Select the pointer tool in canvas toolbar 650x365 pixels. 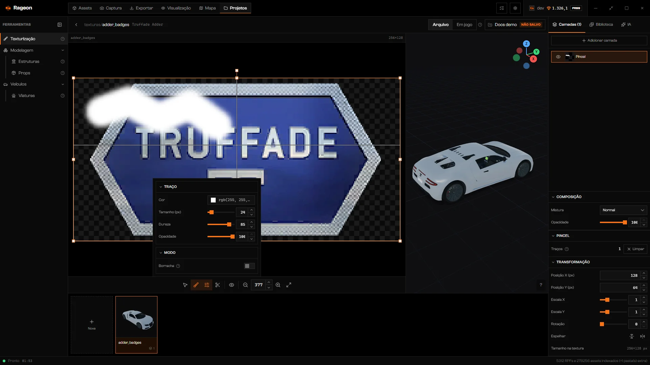(185, 285)
